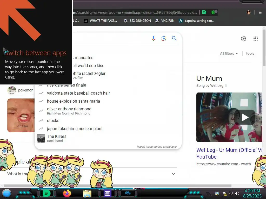Click the Tools button

coord(250,53)
